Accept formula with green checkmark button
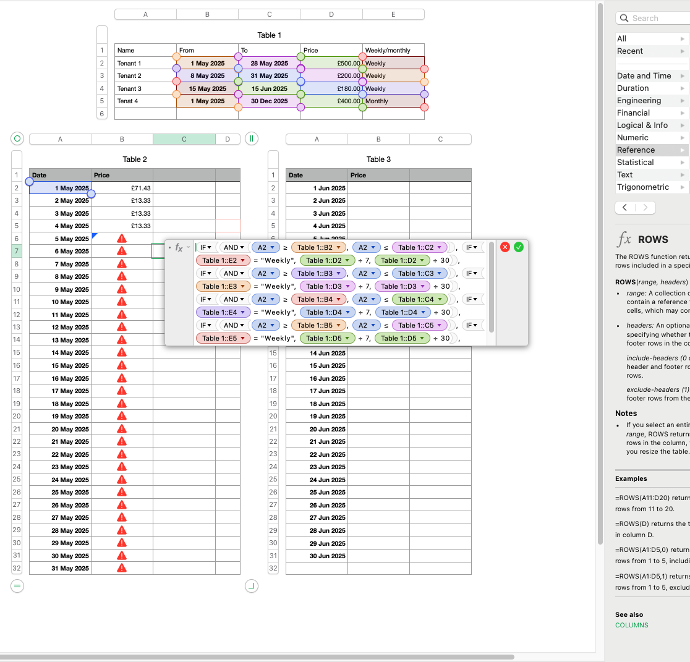 point(519,247)
